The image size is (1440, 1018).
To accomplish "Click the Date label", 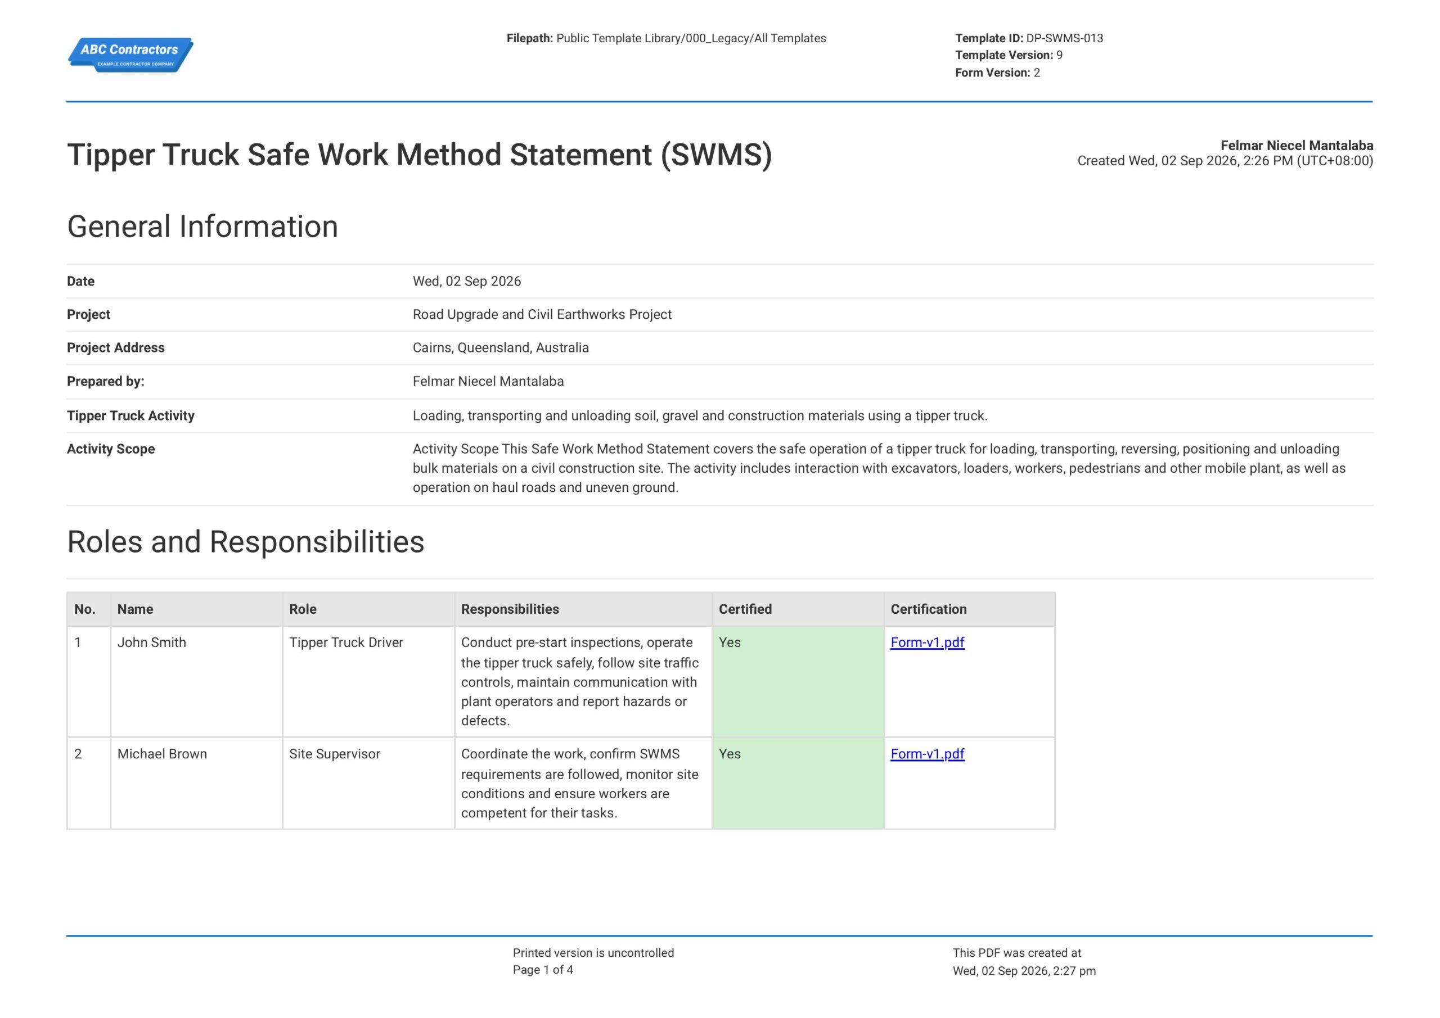I will pos(81,282).
